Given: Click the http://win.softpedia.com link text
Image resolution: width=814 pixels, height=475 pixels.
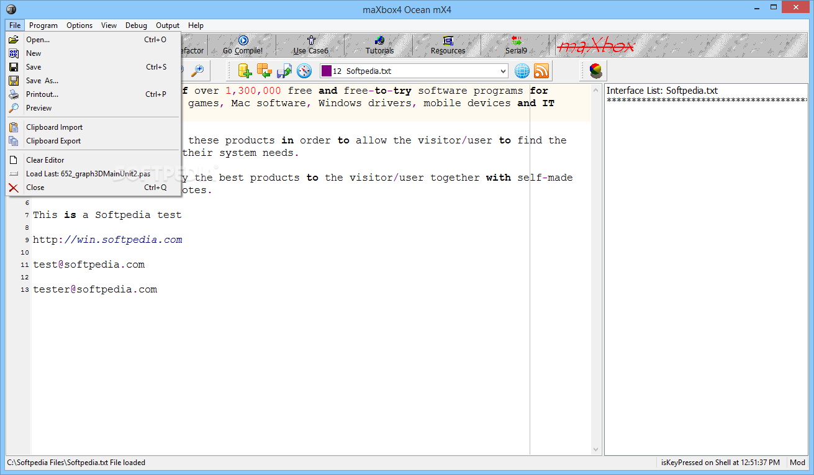Looking at the screenshot, I should [x=107, y=240].
